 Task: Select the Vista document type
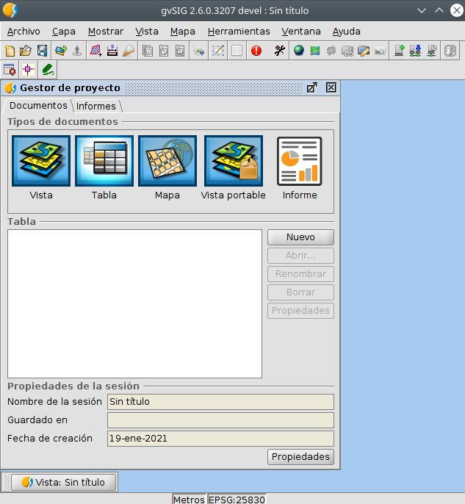(41, 168)
